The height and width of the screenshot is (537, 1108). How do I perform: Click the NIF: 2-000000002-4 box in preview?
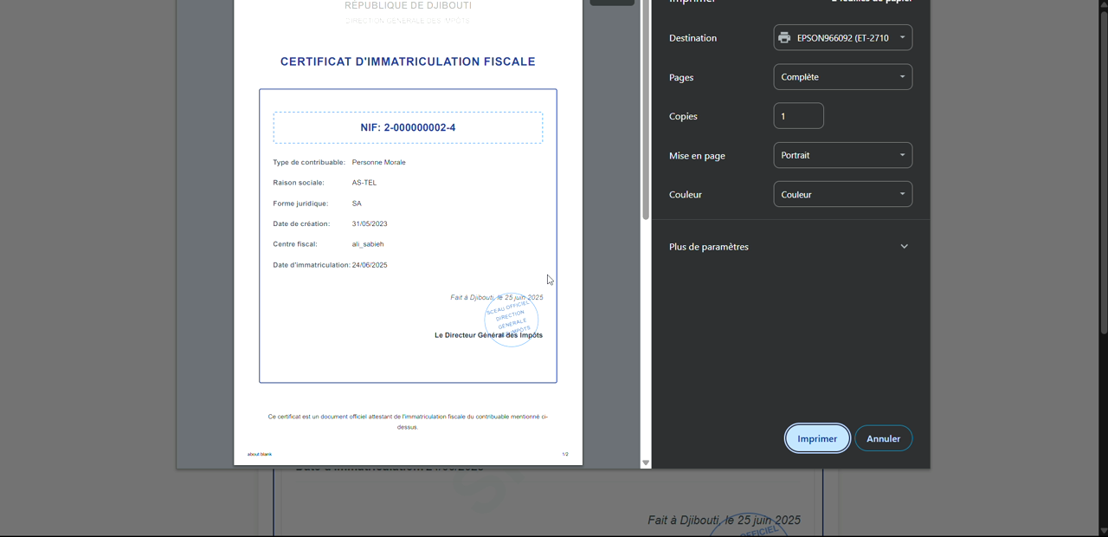408,127
